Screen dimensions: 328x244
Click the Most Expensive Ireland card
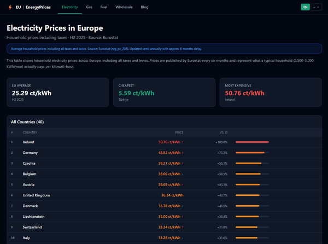(271, 92)
